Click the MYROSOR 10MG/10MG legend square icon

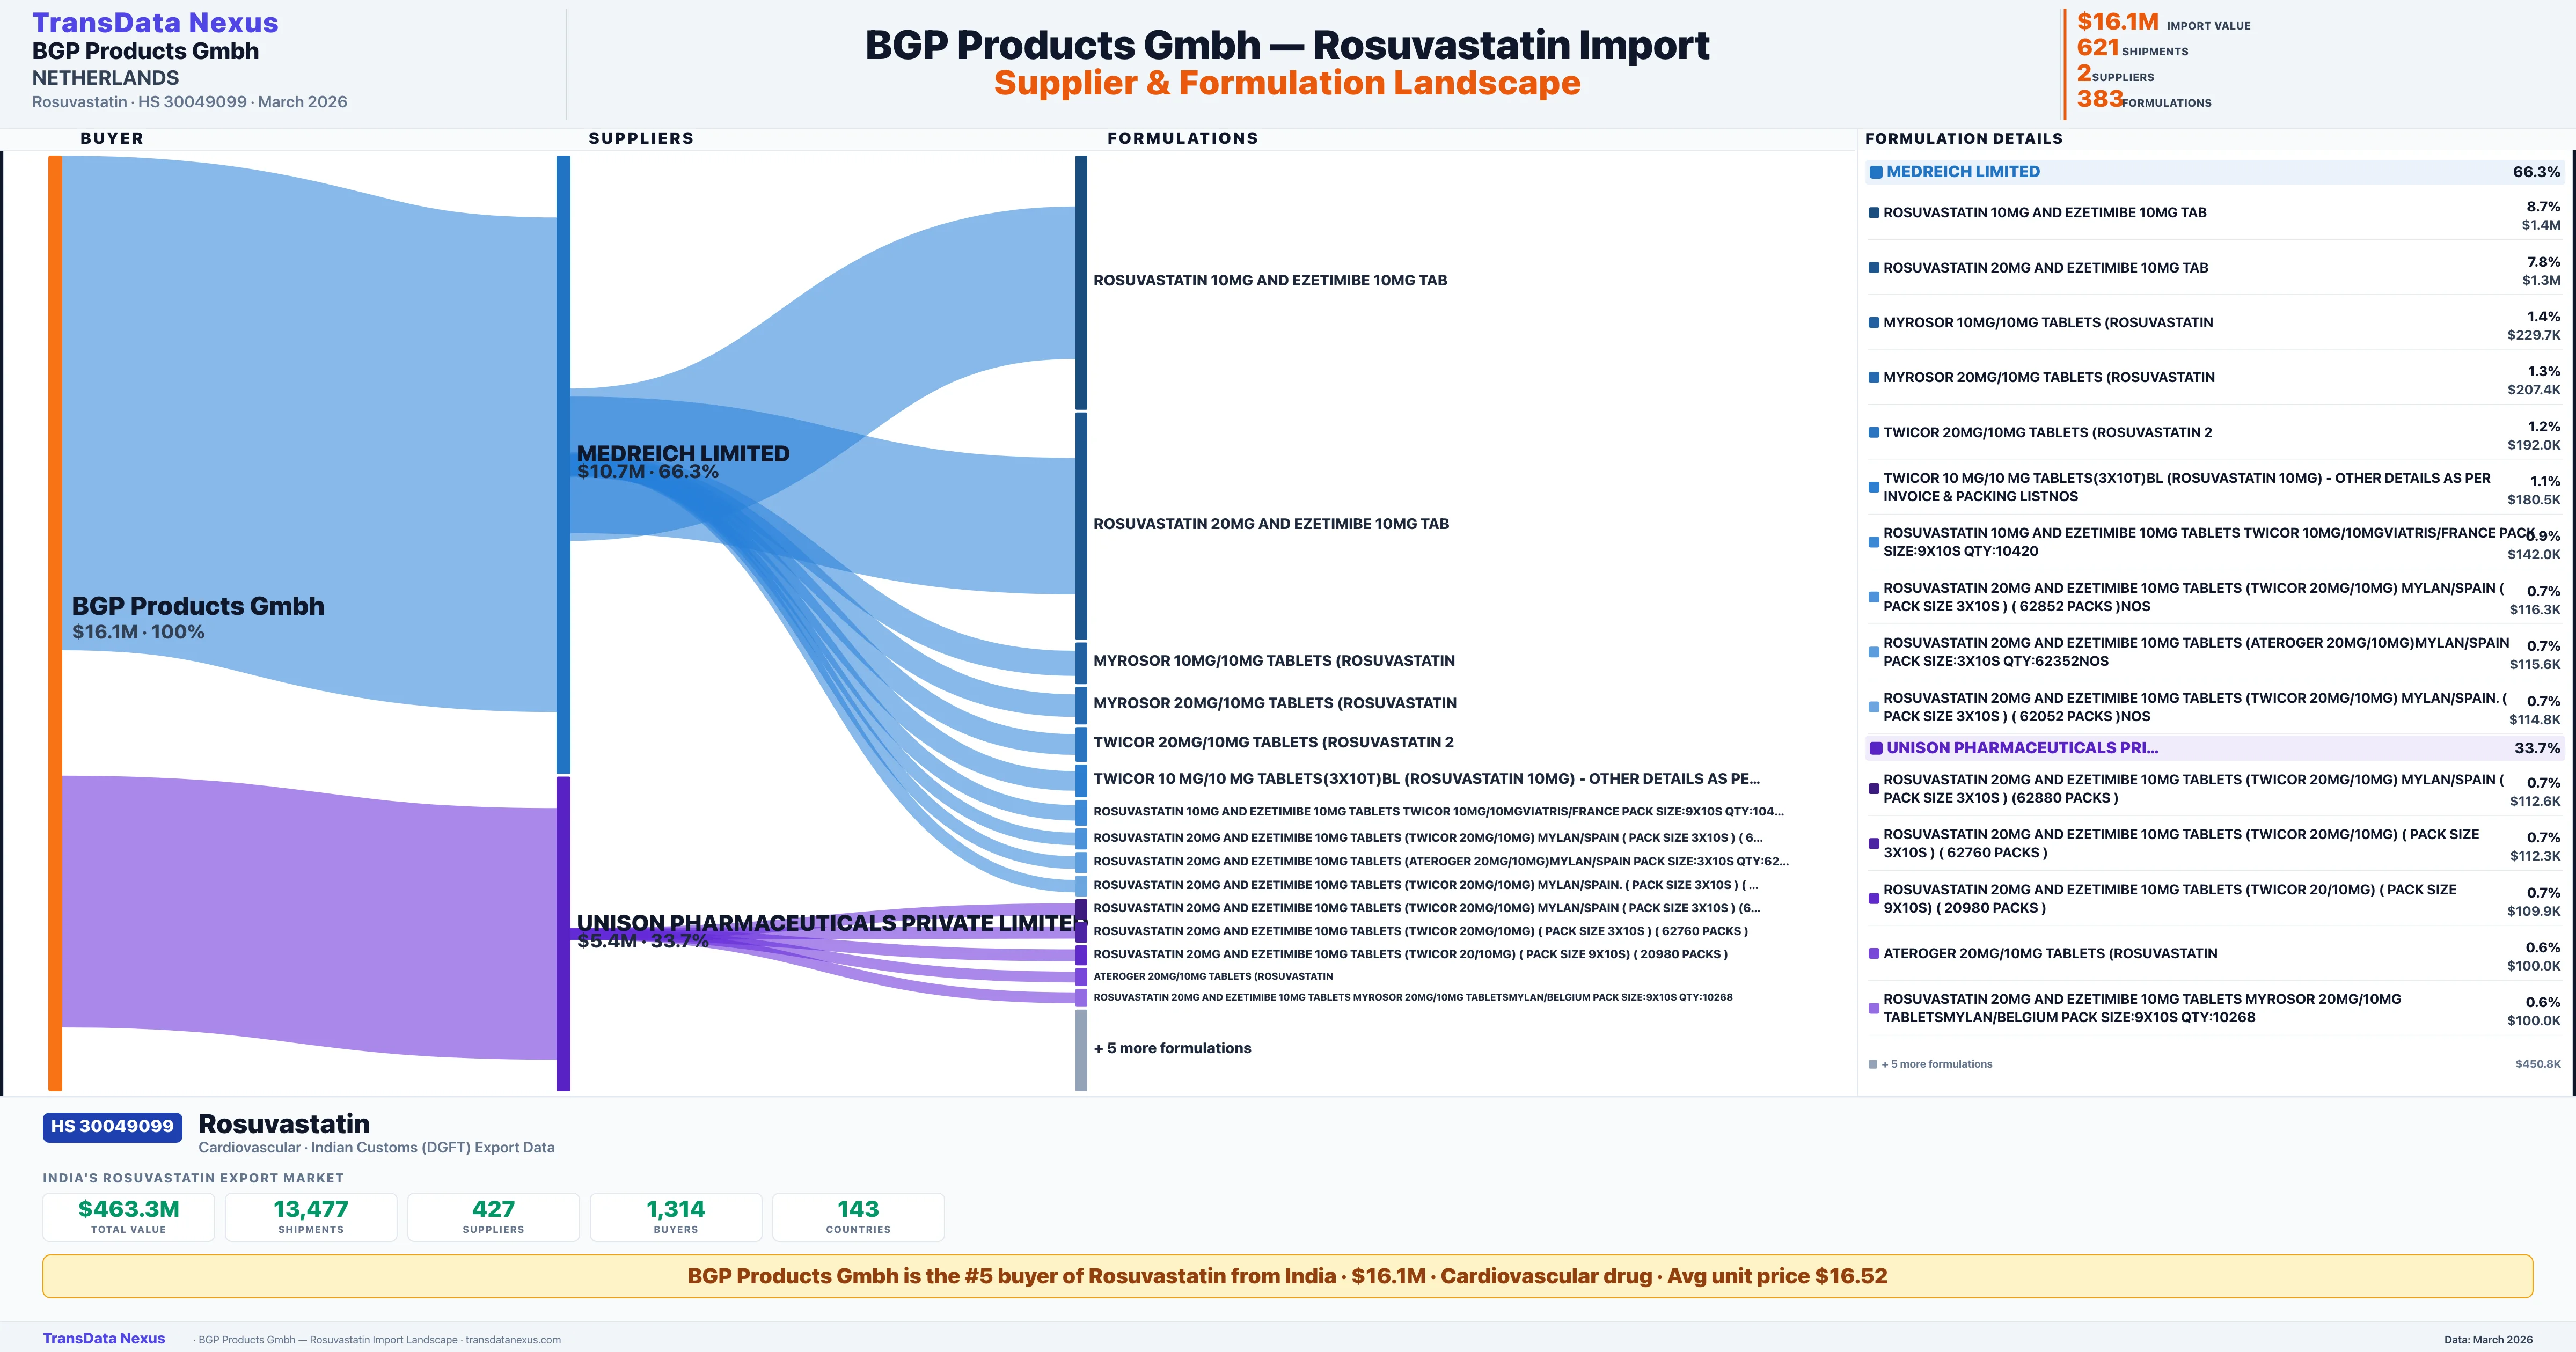click(x=1874, y=323)
